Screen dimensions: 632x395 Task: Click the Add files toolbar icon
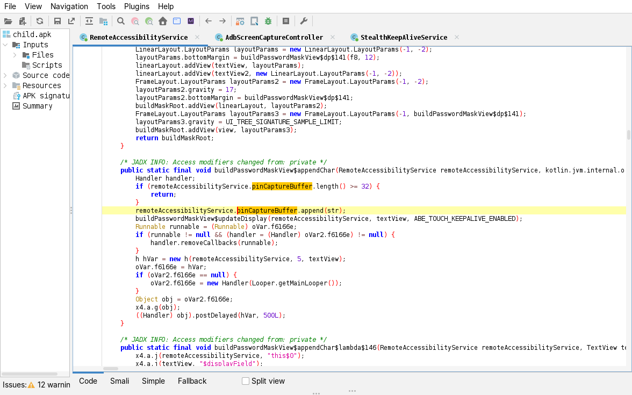click(x=23, y=21)
